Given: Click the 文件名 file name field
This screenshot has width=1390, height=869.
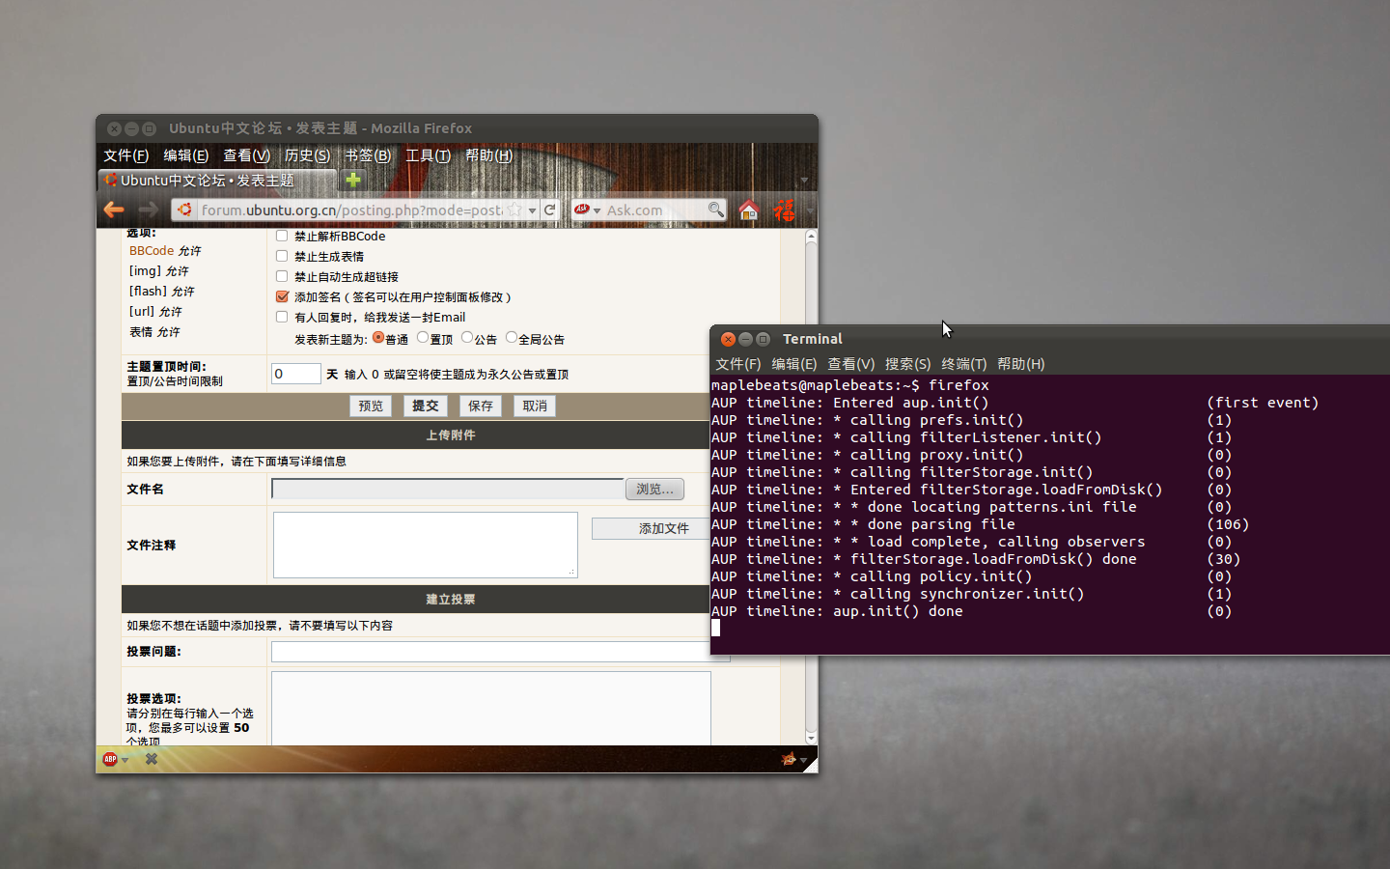Looking at the screenshot, I should pos(448,490).
